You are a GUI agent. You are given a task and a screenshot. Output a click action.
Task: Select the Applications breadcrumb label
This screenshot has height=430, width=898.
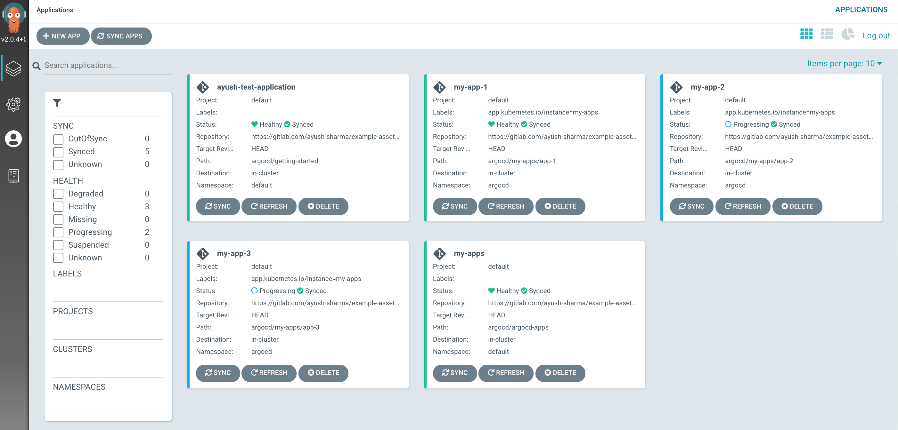pos(55,10)
